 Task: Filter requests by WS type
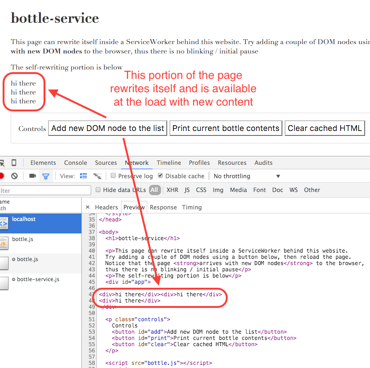[x=294, y=190]
